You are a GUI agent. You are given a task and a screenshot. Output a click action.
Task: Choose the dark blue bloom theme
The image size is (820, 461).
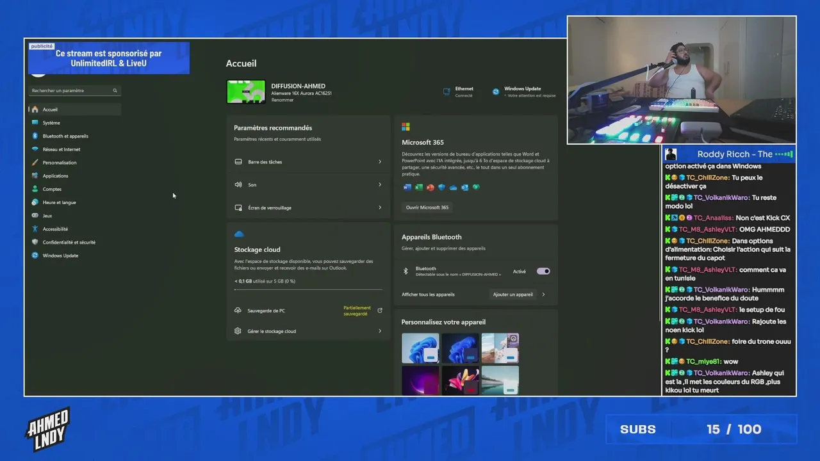[460, 348]
